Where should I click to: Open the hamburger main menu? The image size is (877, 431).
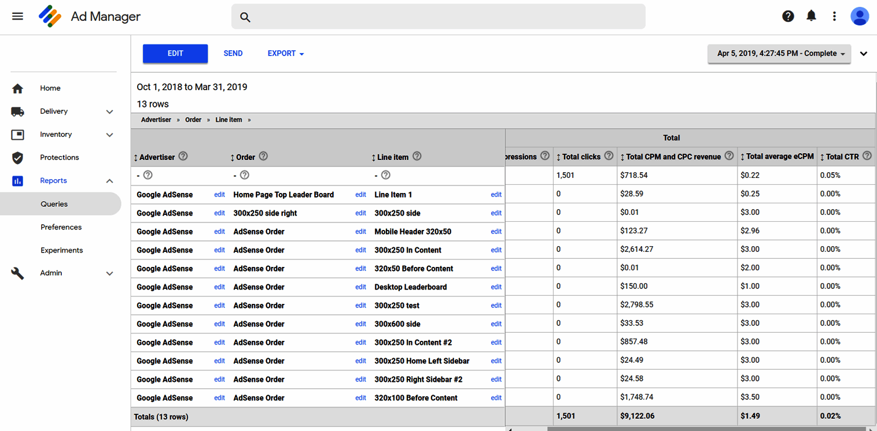pos(17,16)
